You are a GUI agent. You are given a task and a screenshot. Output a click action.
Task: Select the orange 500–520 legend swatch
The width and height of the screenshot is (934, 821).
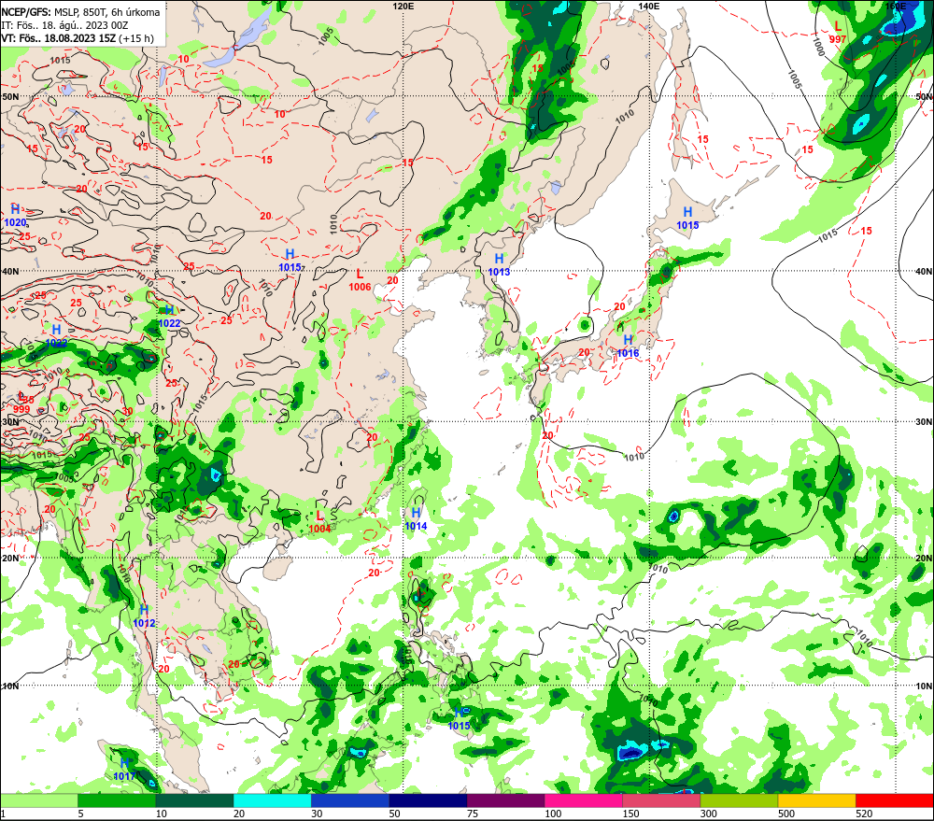pos(816,800)
